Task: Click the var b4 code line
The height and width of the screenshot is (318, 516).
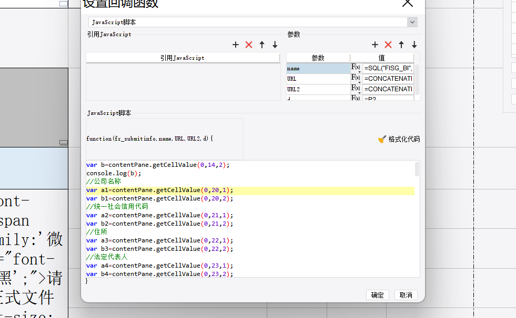Action: [159, 274]
